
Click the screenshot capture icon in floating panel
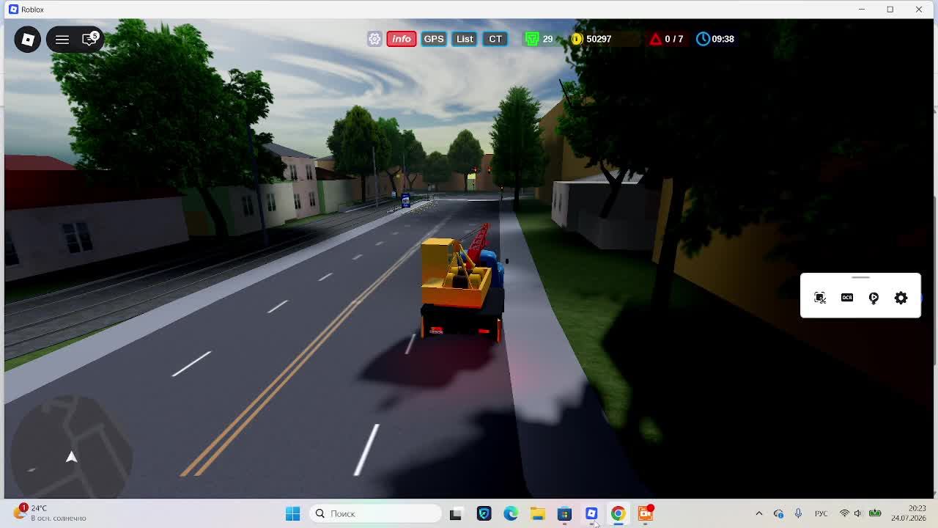pyautogui.click(x=820, y=298)
